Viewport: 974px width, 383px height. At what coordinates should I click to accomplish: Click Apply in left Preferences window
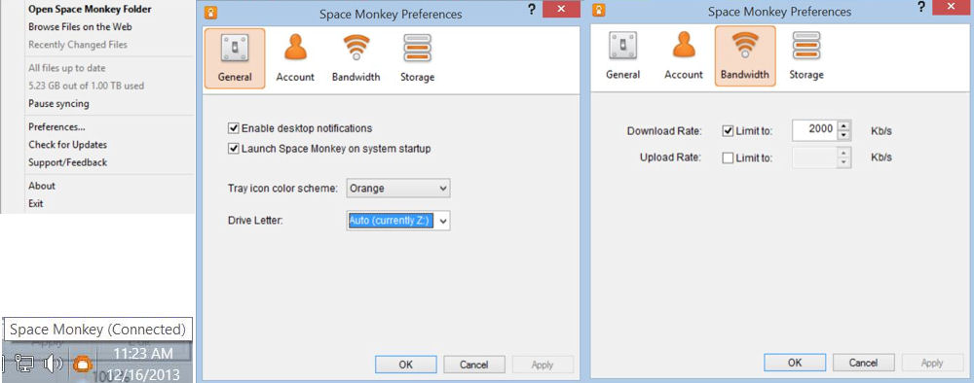coord(543,365)
